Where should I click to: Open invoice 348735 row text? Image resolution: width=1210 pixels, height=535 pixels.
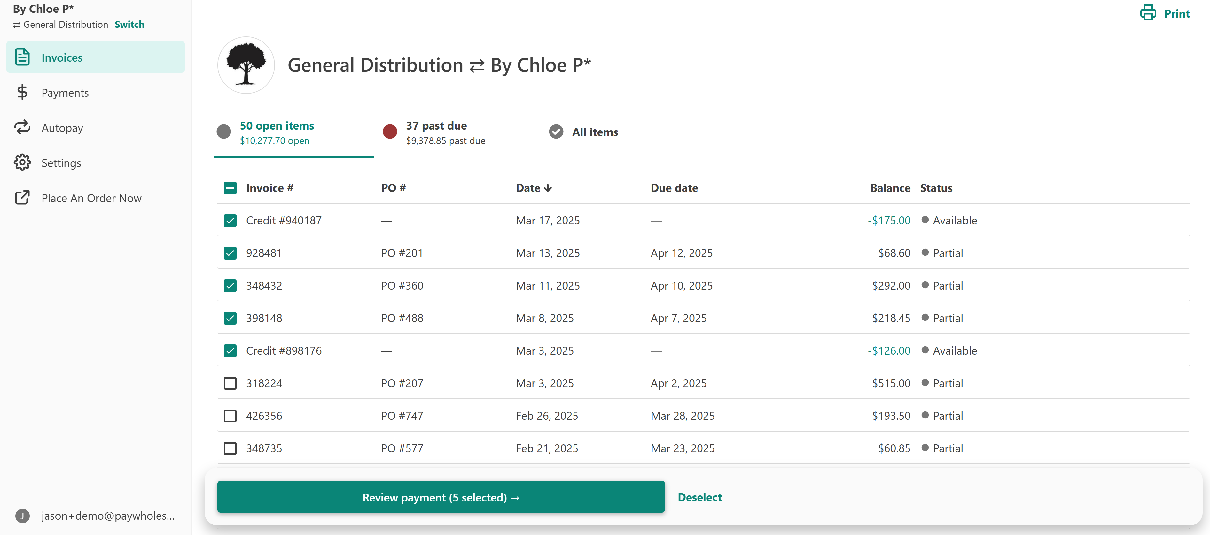[x=264, y=449]
